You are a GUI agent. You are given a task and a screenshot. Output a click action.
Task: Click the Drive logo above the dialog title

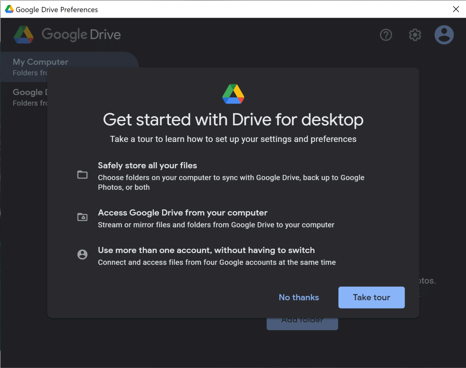pyautogui.click(x=233, y=94)
